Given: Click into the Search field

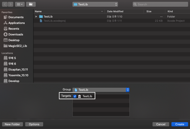Looking at the screenshot, I should 160,4.
